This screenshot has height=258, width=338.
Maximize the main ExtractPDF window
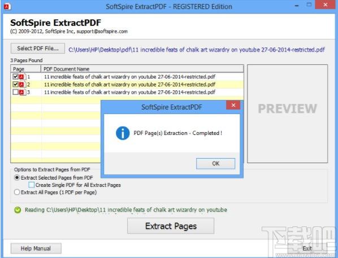tap(309, 5)
